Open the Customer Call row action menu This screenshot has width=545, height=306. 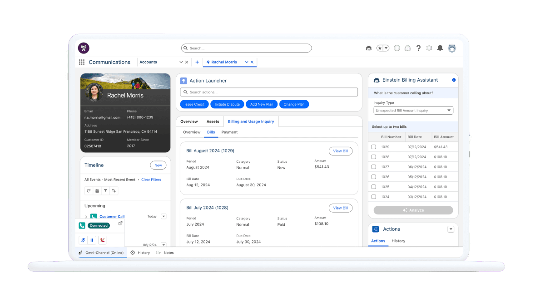(164, 217)
